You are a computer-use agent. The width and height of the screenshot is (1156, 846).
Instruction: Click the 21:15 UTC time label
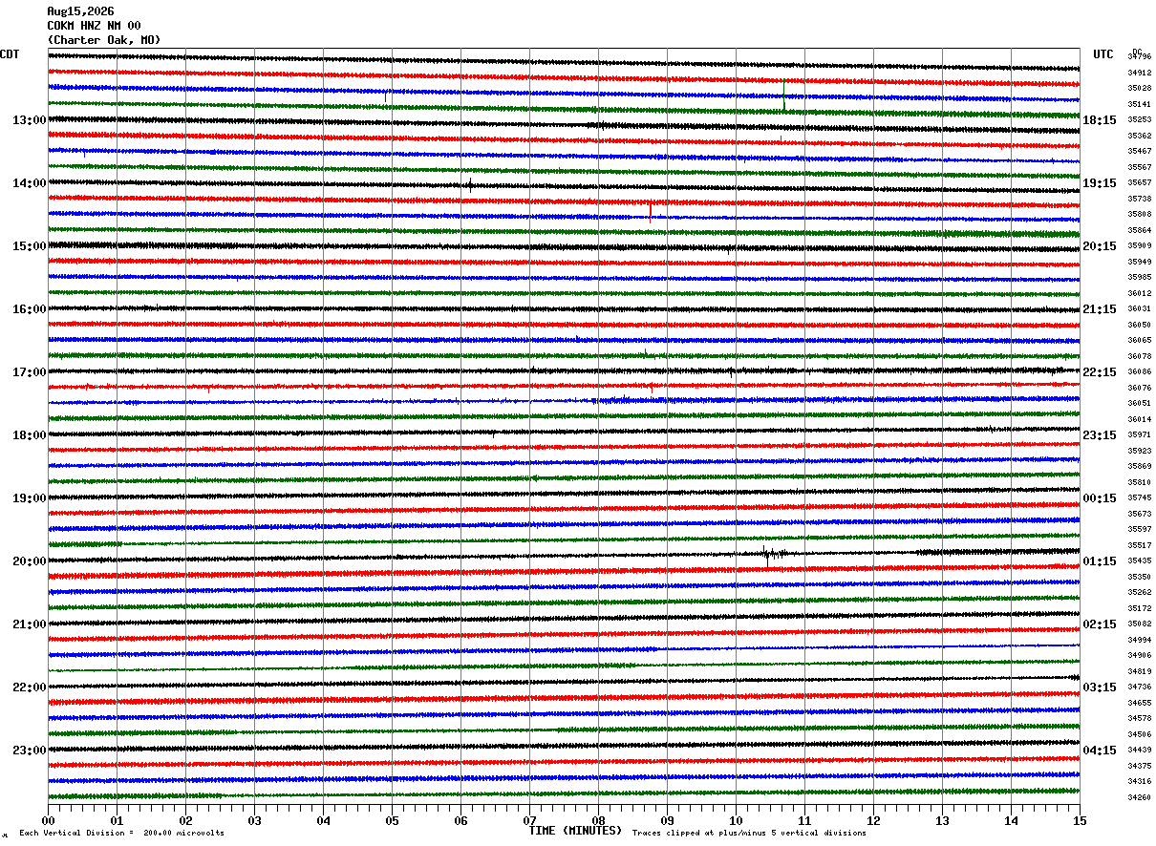[x=1100, y=309]
